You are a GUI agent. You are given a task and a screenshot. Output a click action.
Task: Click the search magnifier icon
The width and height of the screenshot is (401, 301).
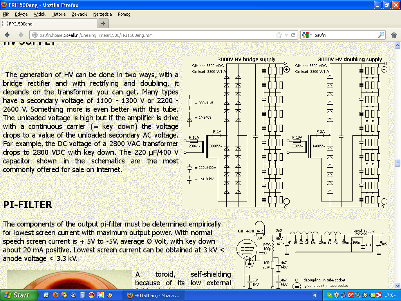click(381, 35)
